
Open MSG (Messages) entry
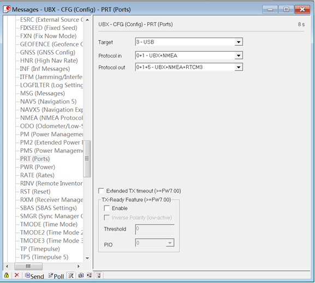click(x=43, y=93)
